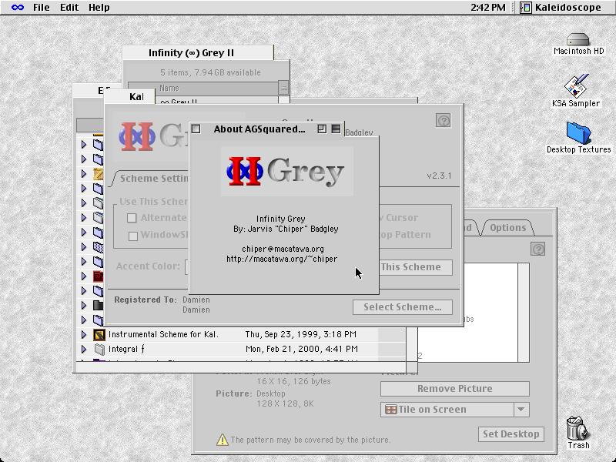Screen dimensions: 616x462
Task: Open the Kaleidoscope application menu
Action: click(561, 8)
